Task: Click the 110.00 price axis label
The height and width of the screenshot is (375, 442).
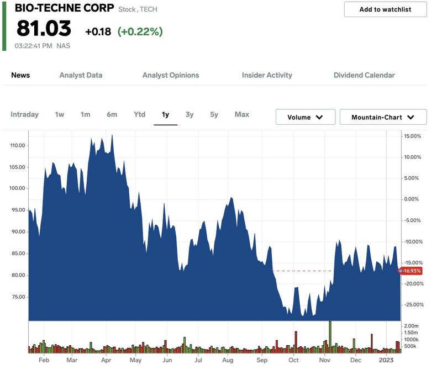Action: tap(18, 145)
